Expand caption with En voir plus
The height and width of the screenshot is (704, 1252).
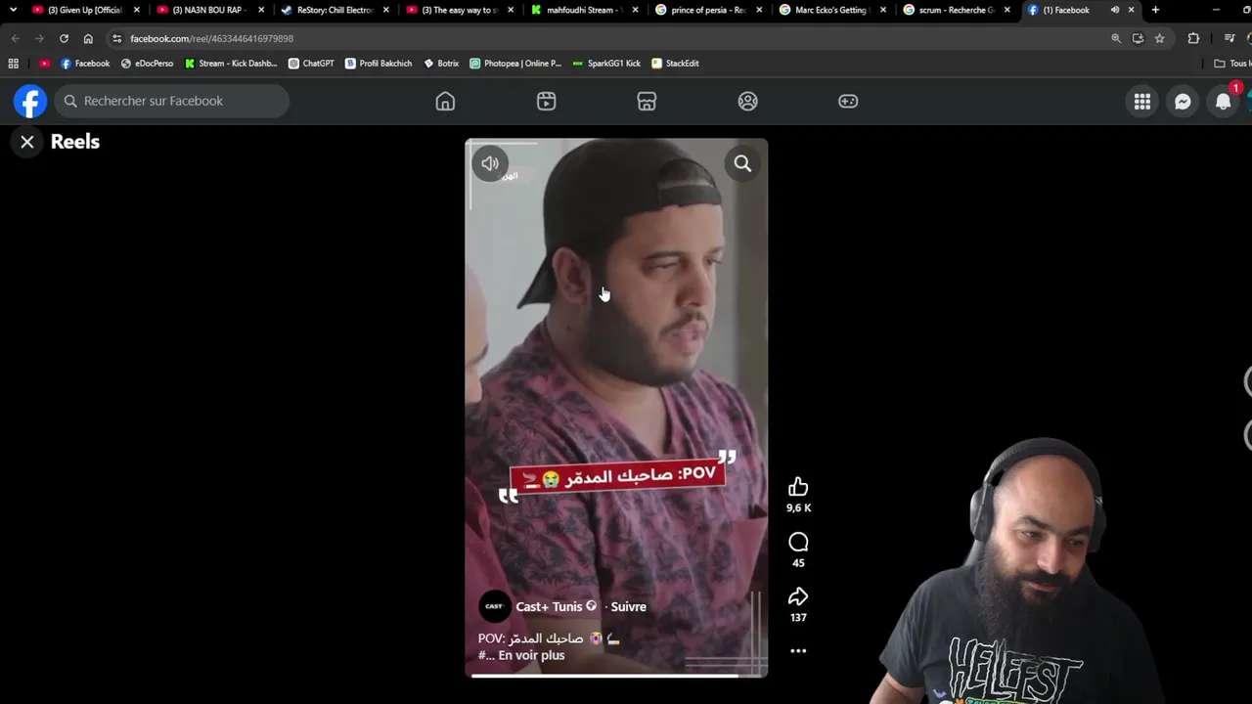point(531,655)
